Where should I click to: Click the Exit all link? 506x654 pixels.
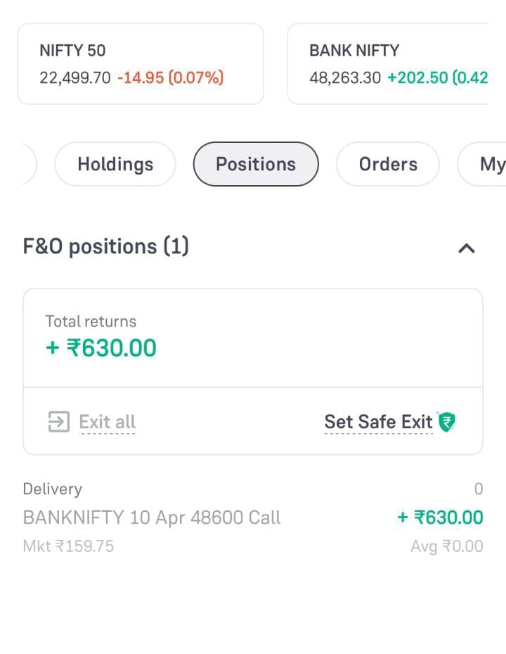point(107,422)
